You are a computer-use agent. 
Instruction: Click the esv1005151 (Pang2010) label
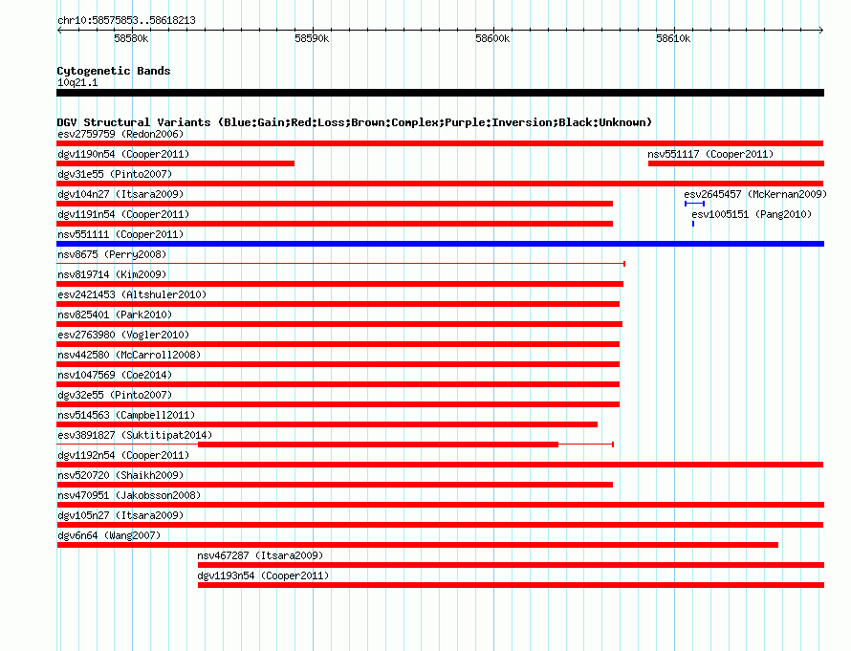pos(752,214)
